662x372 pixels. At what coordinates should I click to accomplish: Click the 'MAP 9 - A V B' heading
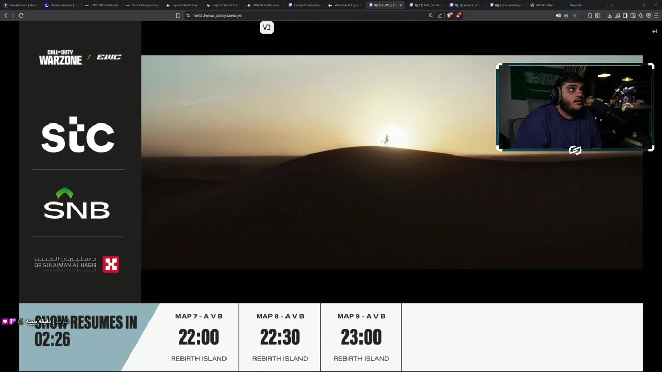point(361,316)
